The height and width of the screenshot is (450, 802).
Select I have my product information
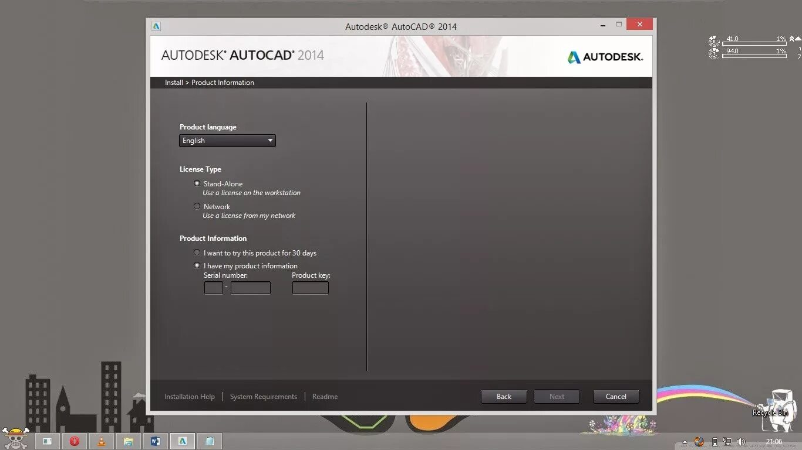tap(197, 265)
